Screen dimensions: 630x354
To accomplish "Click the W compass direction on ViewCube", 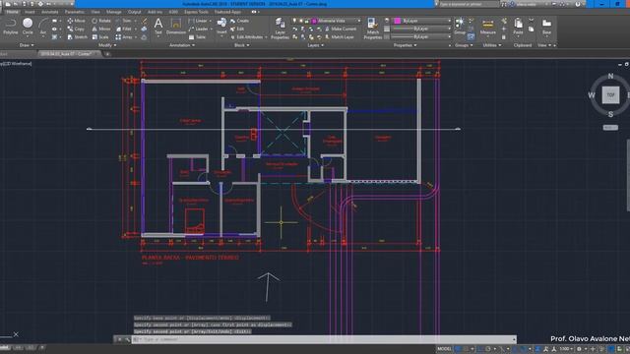I will point(592,95).
